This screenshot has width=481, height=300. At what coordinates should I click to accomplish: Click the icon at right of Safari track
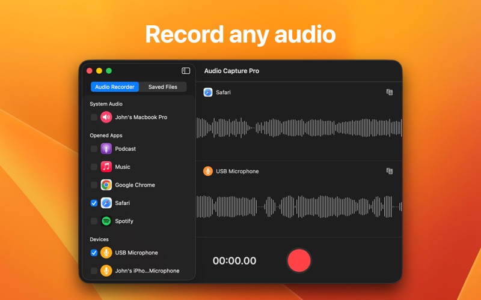pos(389,92)
